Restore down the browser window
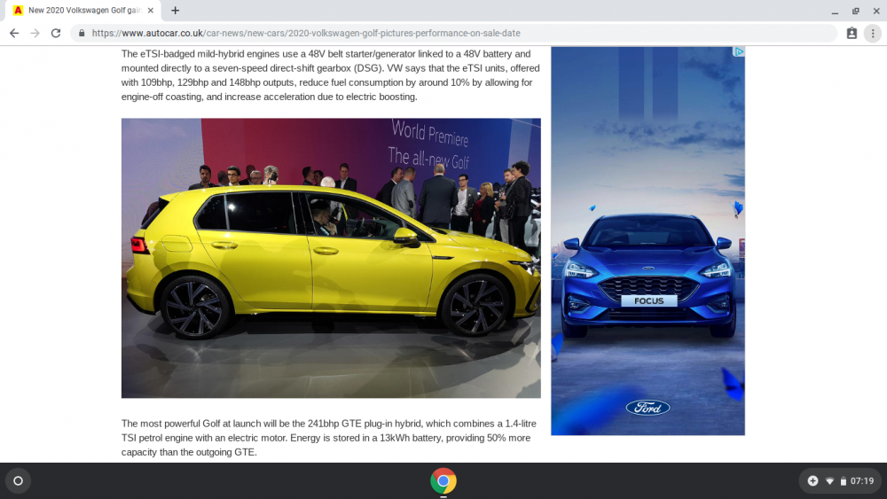This screenshot has width=887, height=499. click(855, 11)
